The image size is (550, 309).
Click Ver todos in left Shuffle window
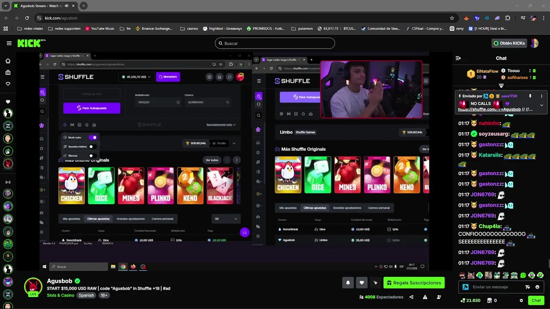[212, 160]
